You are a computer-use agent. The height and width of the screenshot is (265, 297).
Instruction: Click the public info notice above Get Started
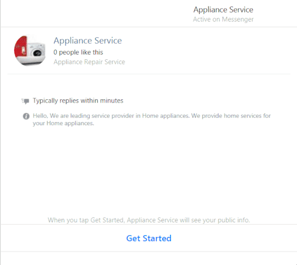click(149, 220)
